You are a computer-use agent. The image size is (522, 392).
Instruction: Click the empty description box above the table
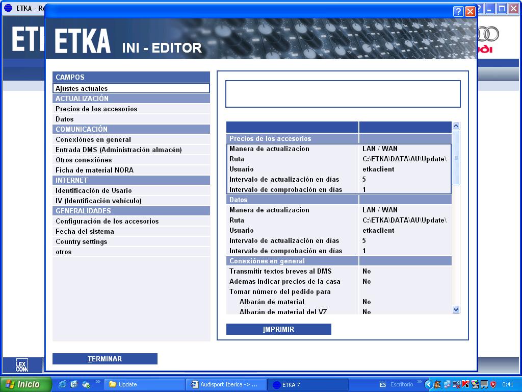coord(343,94)
